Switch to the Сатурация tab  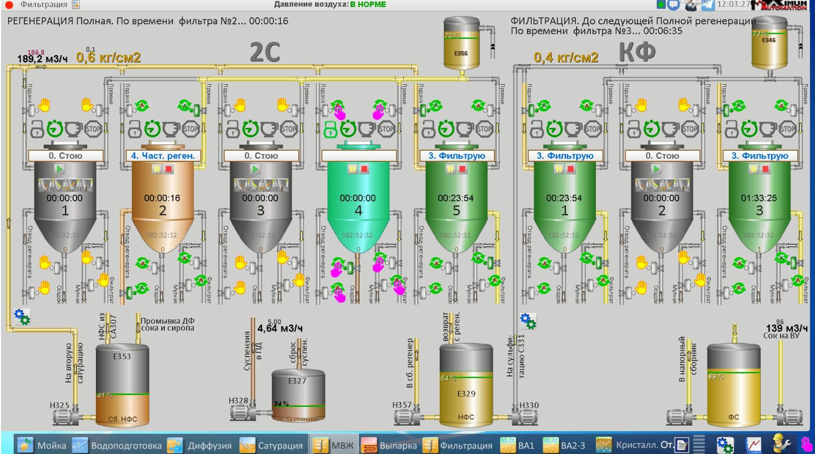[271, 445]
